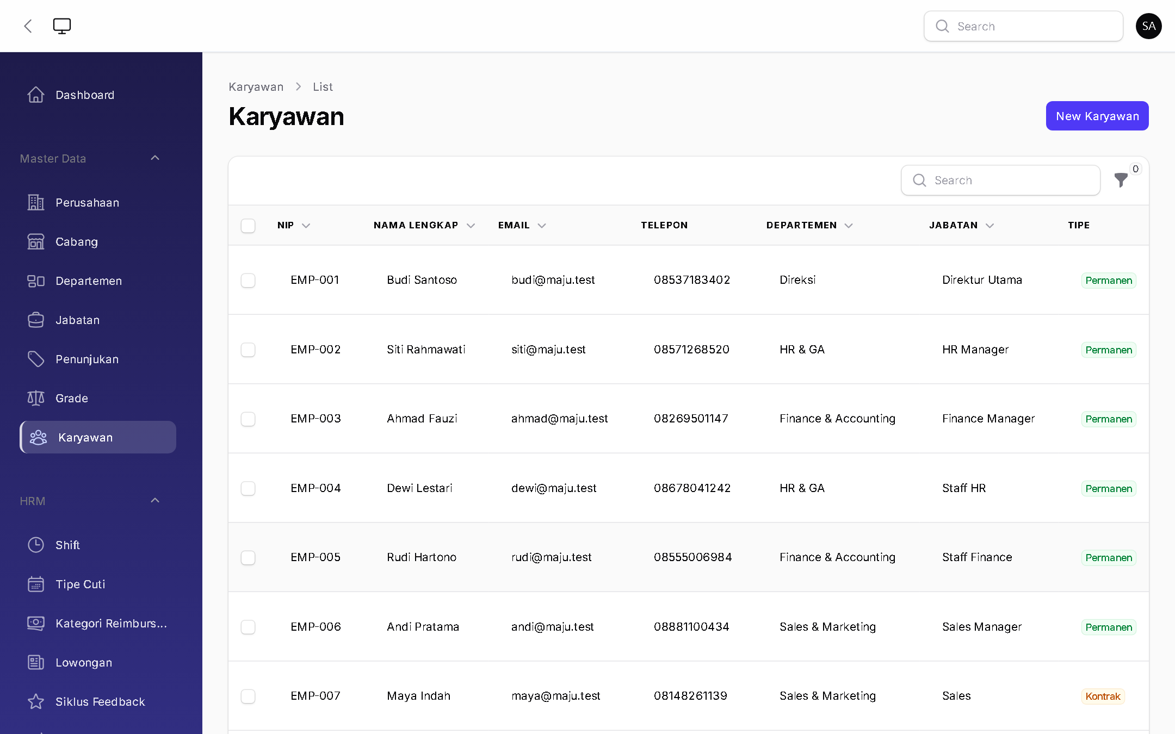The width and height of the screenshot is (1175, 734).
Task: Click the Perusahaan building icon
Action: pyautogui.click(x=36, y=202)
